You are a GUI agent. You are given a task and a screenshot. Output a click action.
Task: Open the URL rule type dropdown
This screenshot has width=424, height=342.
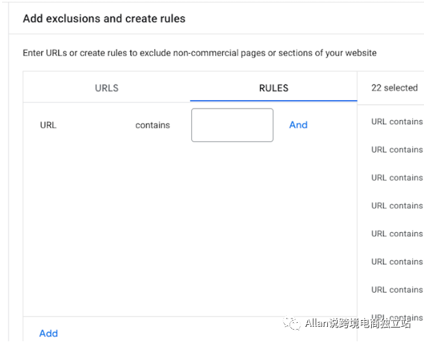tap(48, 125)
